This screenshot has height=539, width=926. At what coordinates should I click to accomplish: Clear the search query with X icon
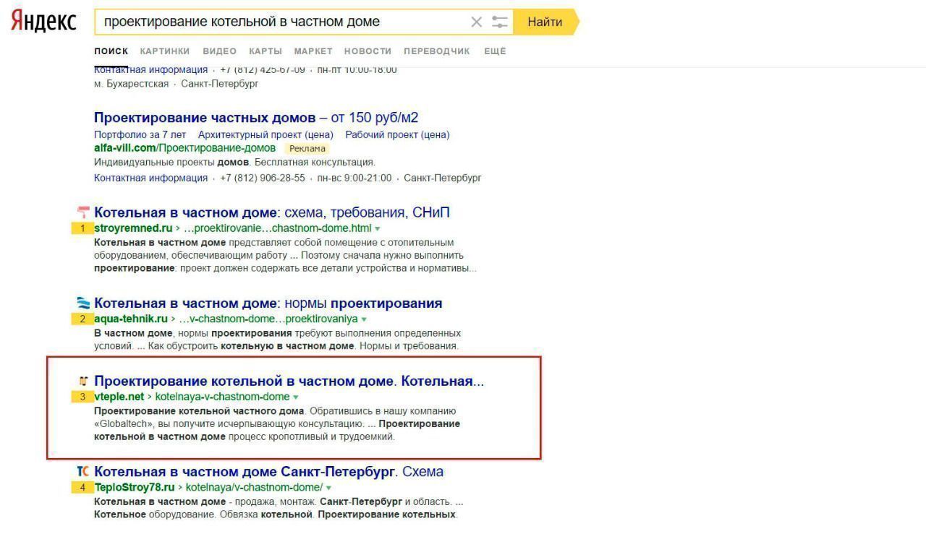(476, 22)
